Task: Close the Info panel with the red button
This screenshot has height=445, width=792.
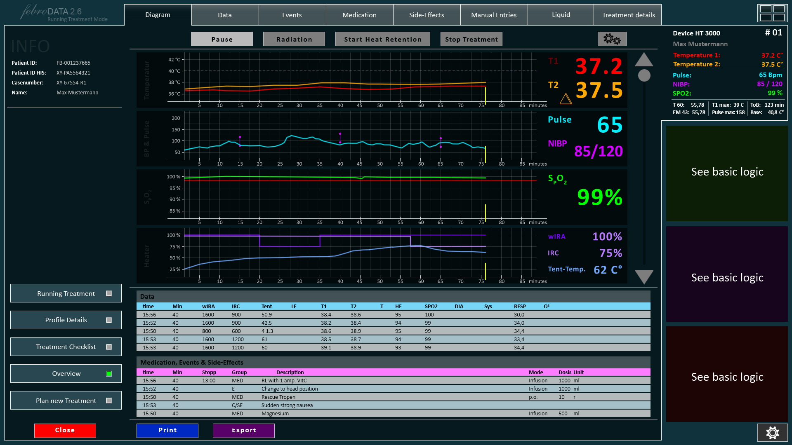Action: click(65, 430)
